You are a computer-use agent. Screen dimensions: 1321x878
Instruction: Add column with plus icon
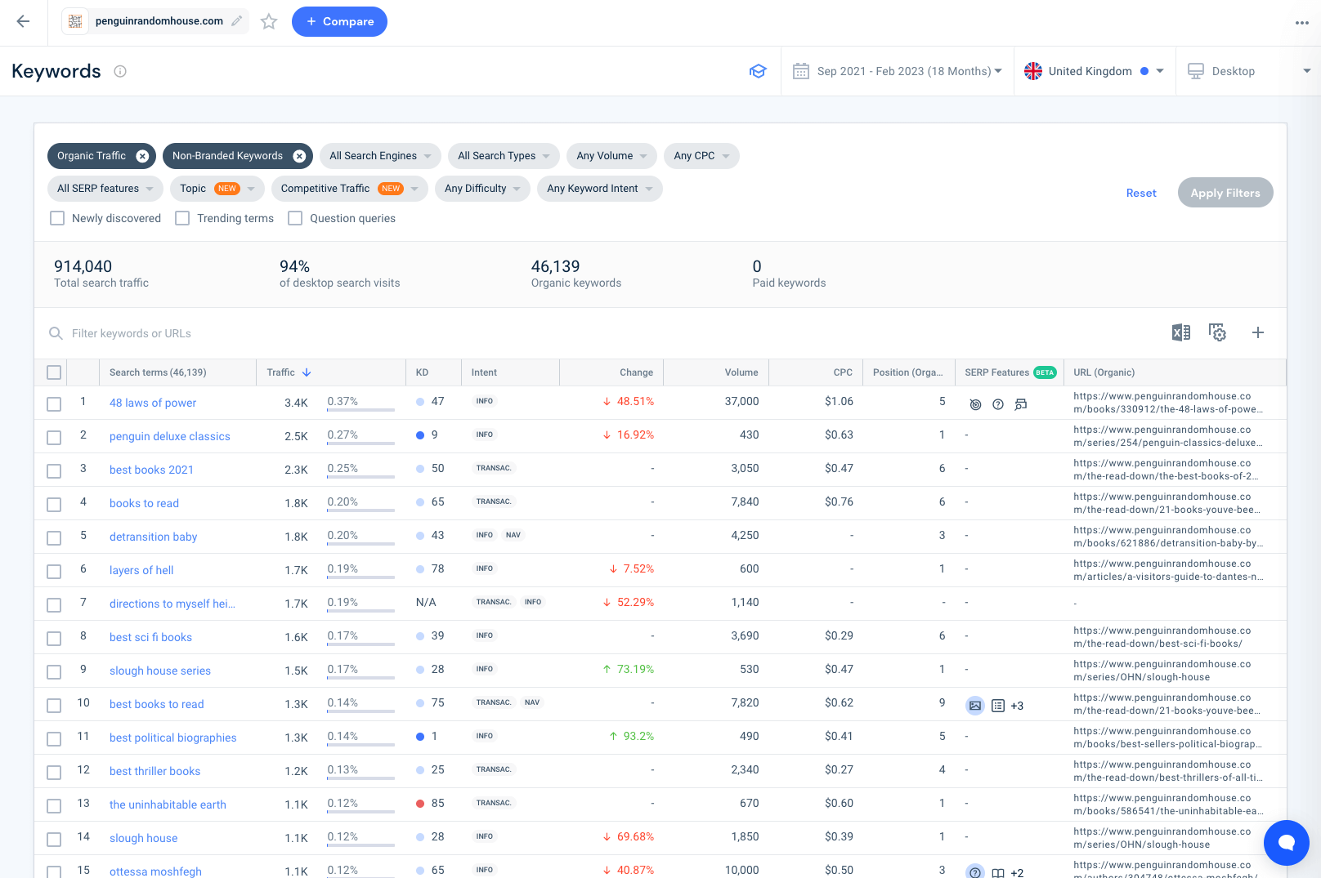coord(1258,332)
